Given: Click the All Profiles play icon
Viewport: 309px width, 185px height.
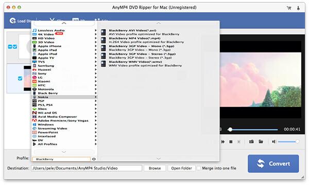Looking at the screenshot, I should click(x=35, y=144).
